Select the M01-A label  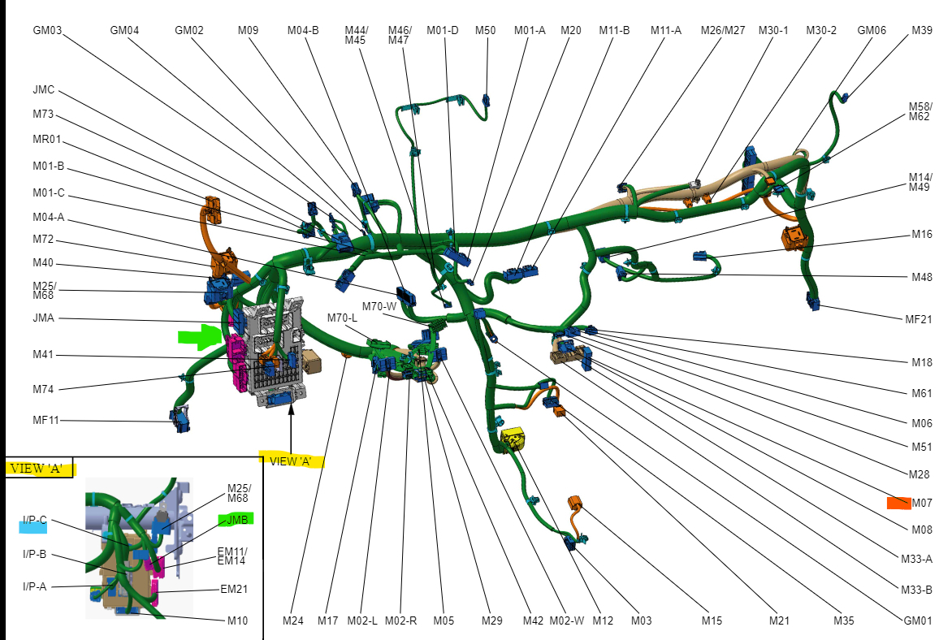click(530, 30)
